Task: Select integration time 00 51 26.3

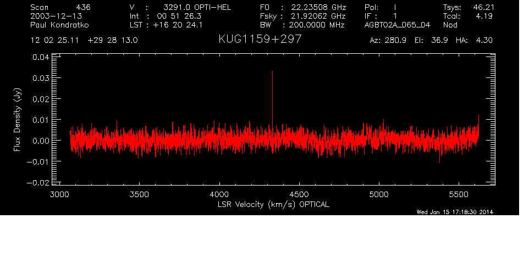Action: 179,16
